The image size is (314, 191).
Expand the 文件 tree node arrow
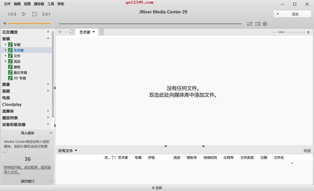coord(5,56)
